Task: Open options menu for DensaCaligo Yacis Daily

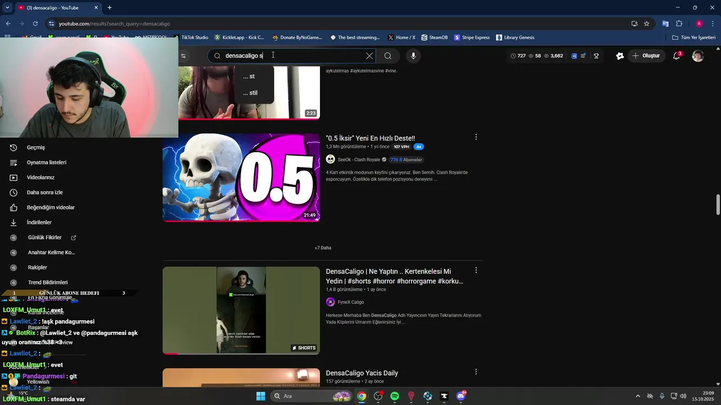Action: coord(476,372)
